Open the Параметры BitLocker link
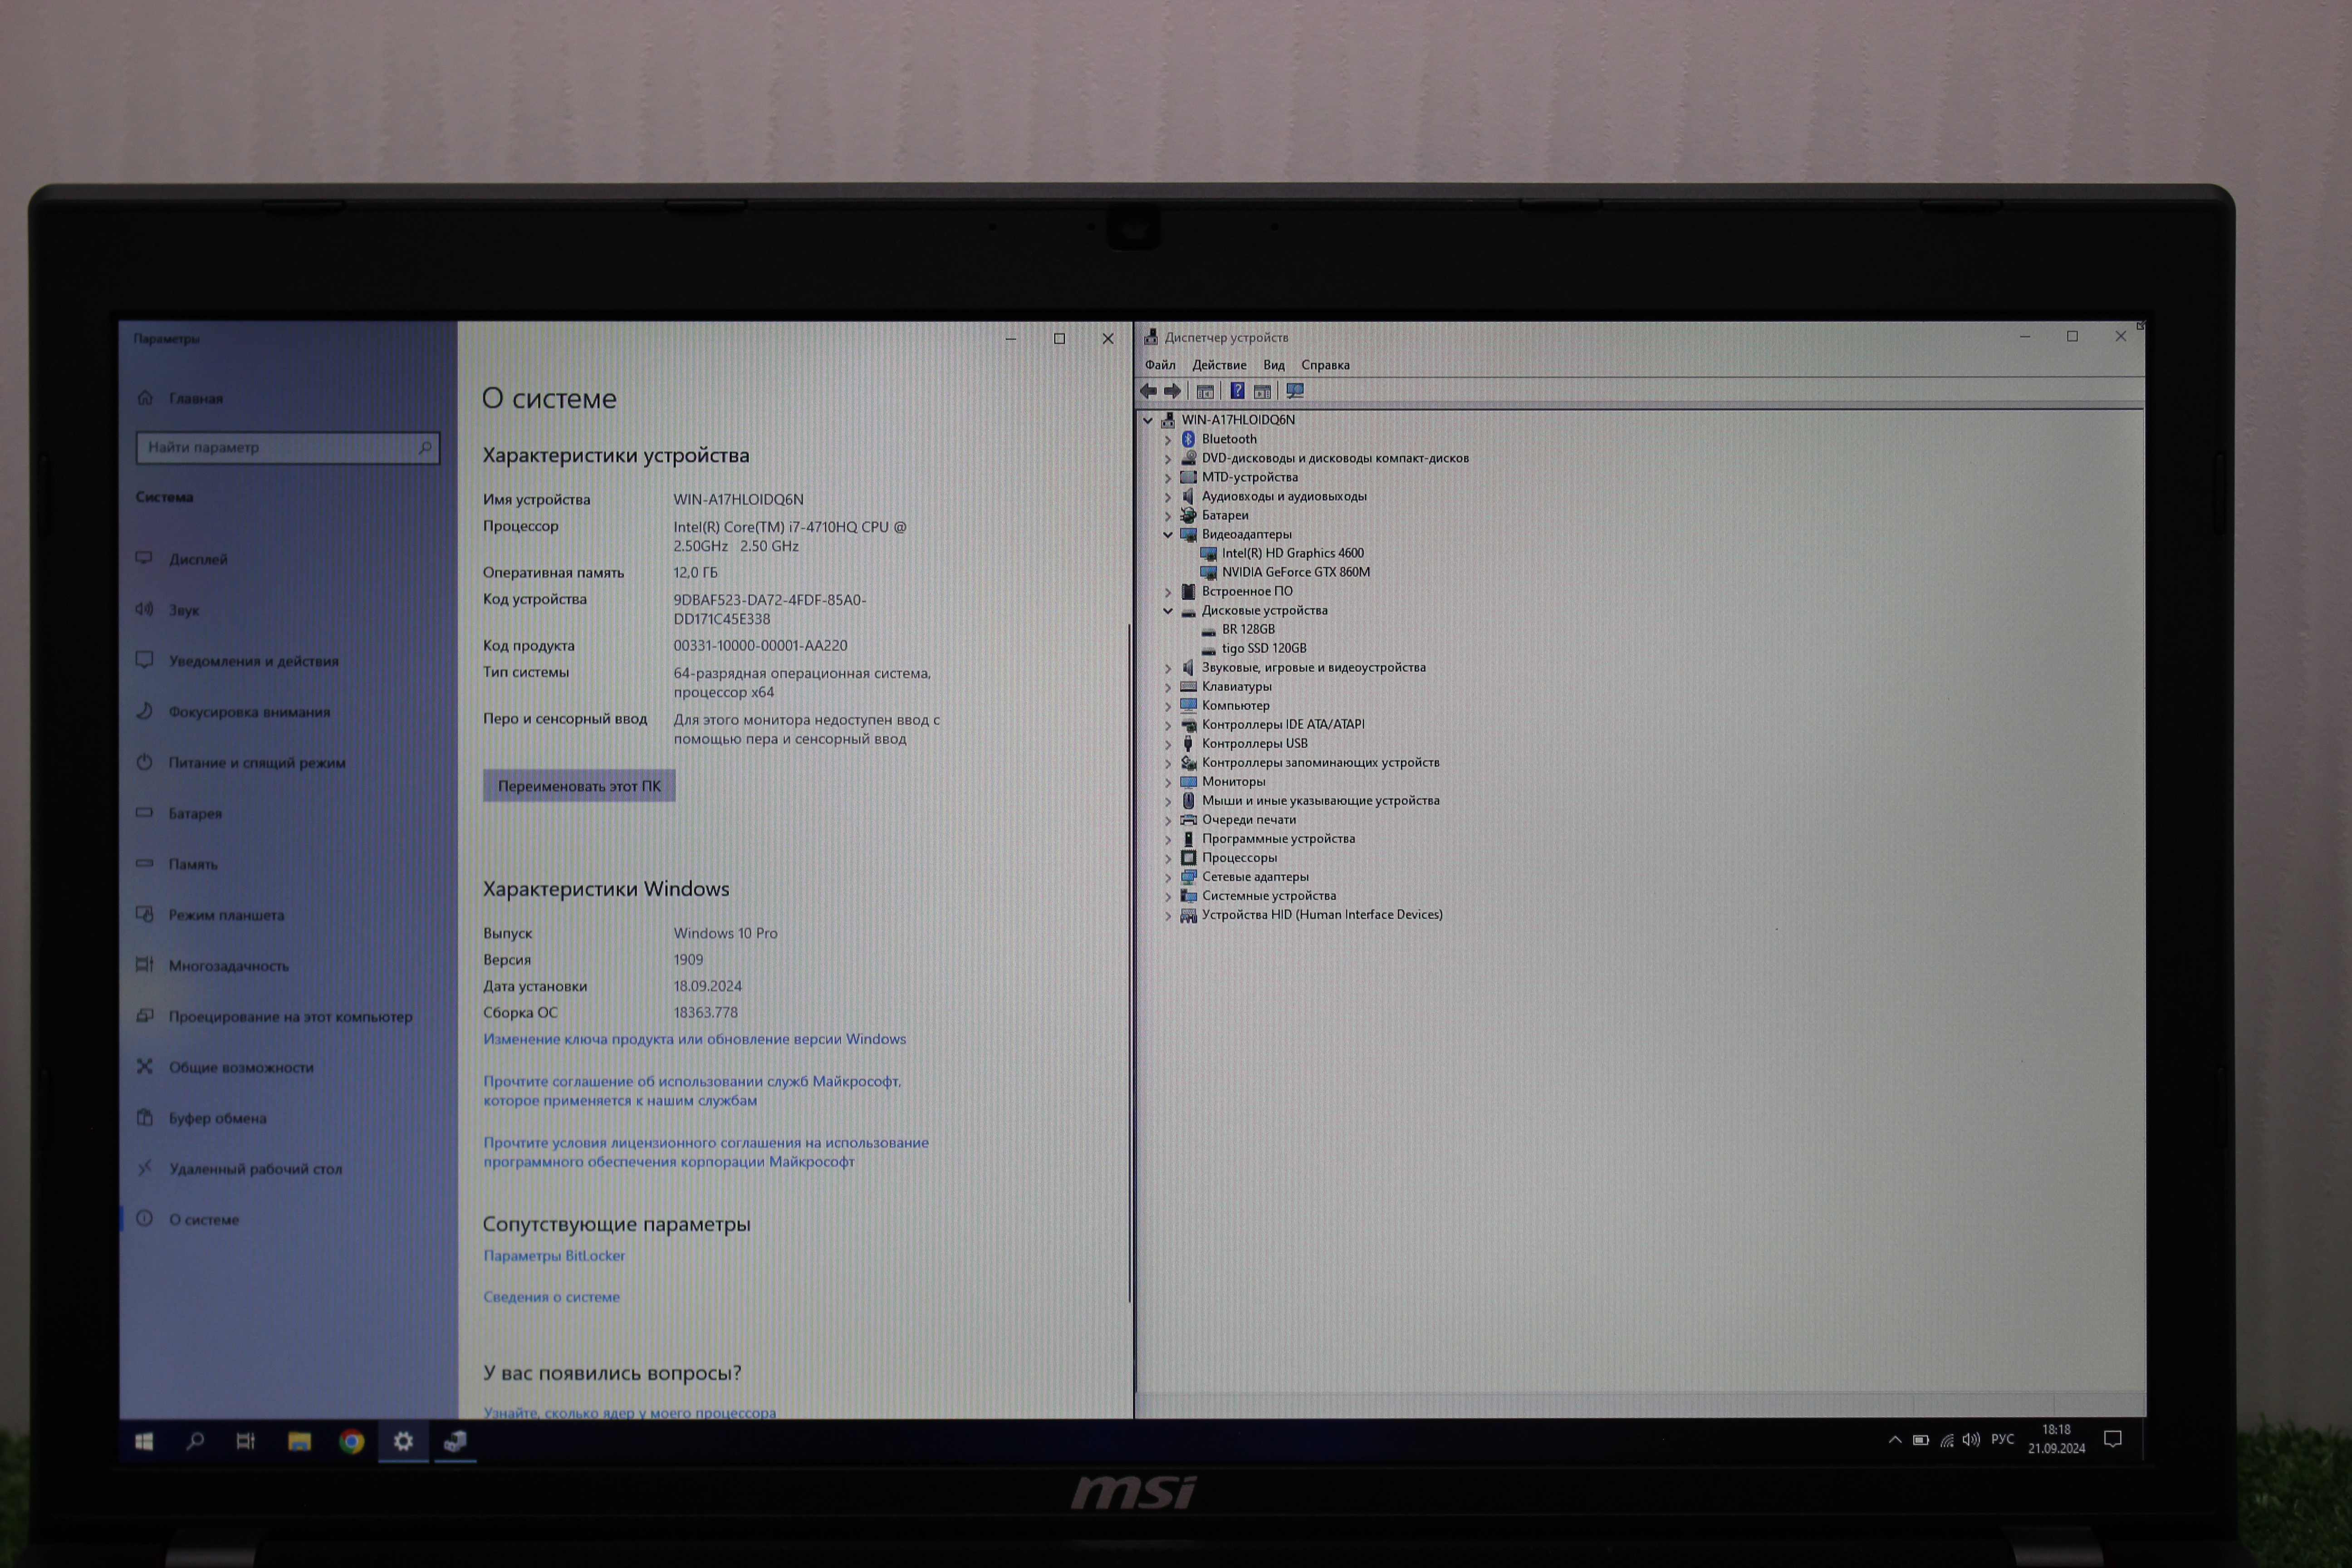The width and height of the screenshot is (2352, 1568). (554, 1256)
